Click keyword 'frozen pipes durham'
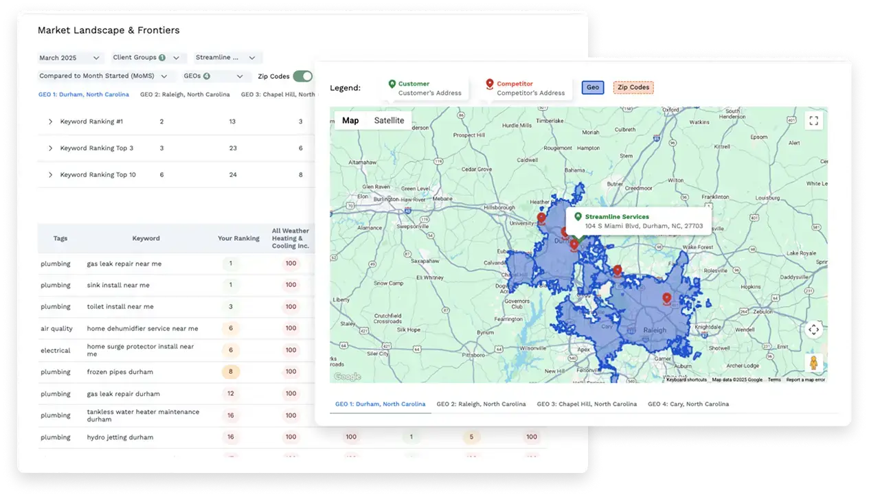This screenshot has width=869, height=497. pyautogui.click(x=120, y=372)
